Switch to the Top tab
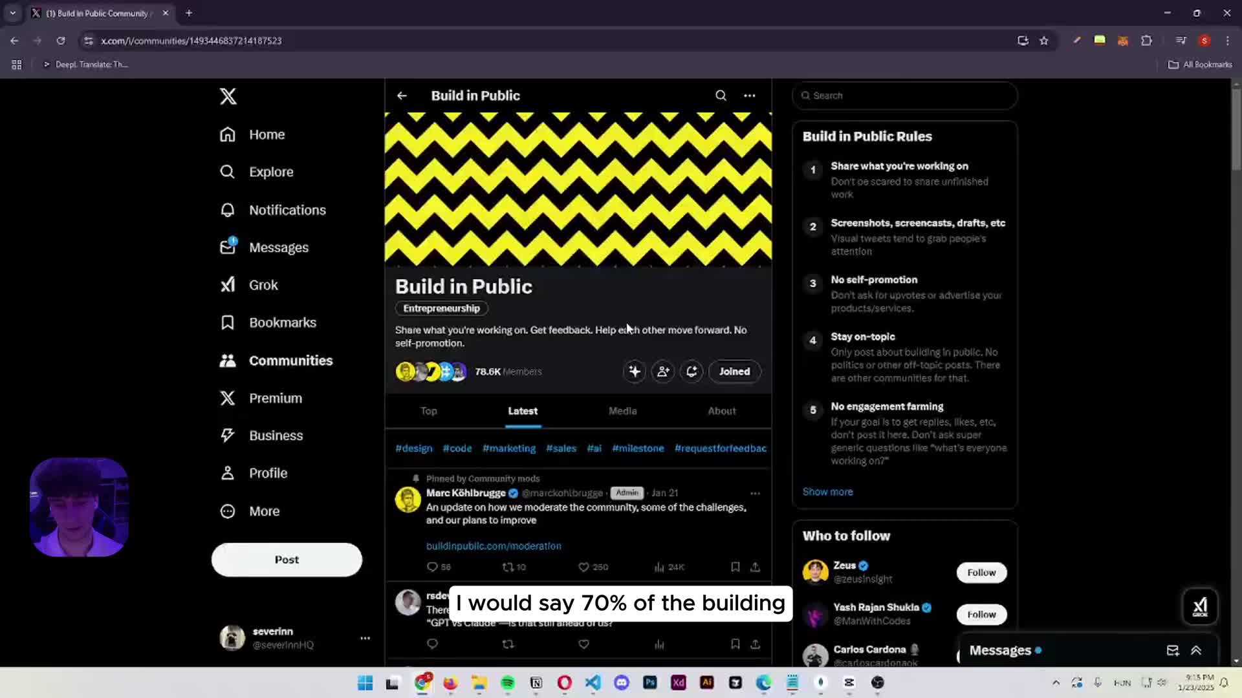 click(428, 411)
